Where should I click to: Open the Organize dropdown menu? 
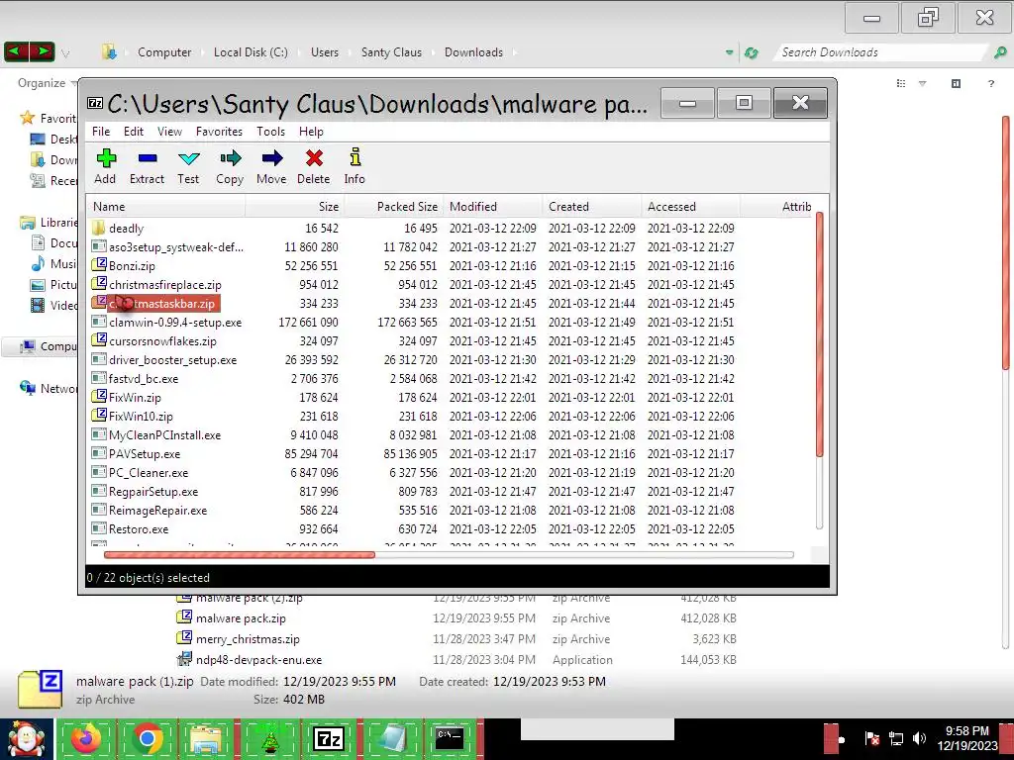(46, 83)
